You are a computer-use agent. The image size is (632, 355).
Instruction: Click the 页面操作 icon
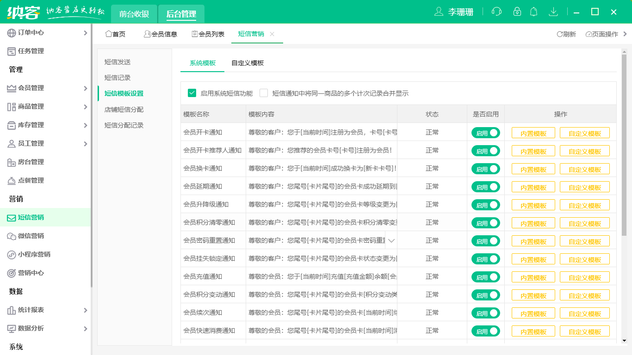click(x=589, y=34)
